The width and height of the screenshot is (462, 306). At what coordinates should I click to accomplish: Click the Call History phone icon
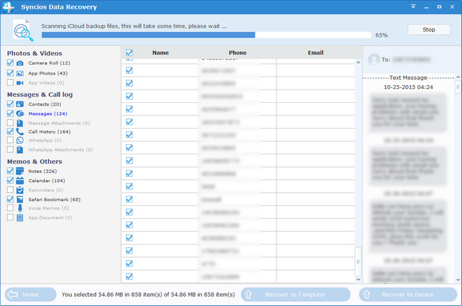click(x=20, y=131)
